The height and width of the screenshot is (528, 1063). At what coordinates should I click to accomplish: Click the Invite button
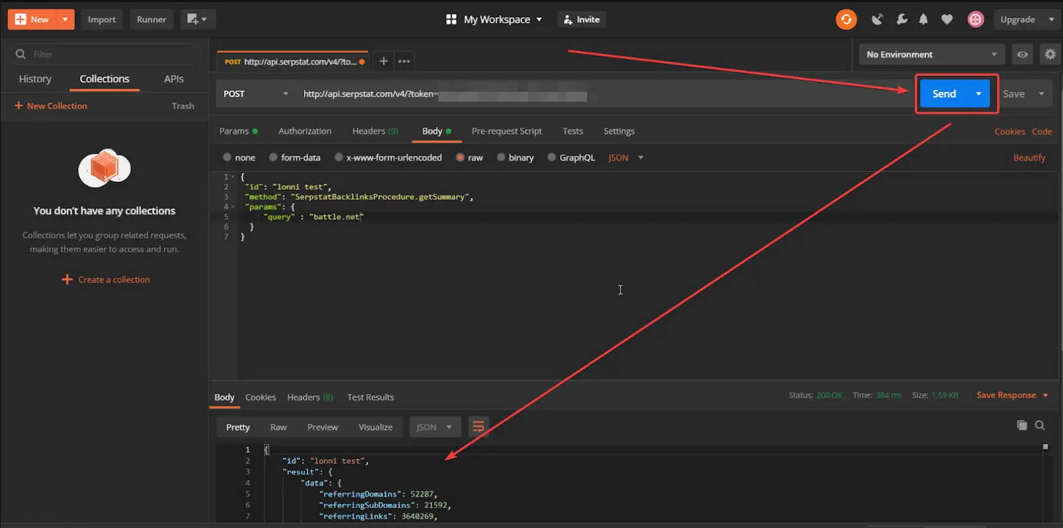[x=582, y=19]
